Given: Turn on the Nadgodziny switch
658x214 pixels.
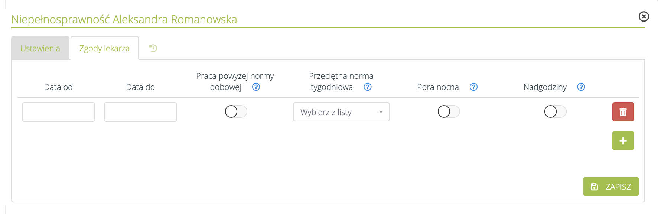Looking at the screenshot, I should pyautogui.click(x=555, y=111).
